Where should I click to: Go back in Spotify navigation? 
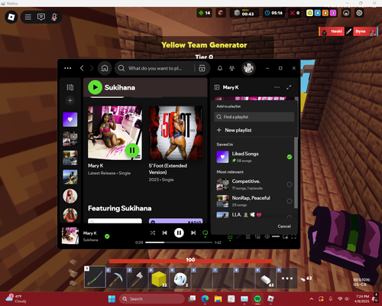pyautogui.click(x=82, y=68)
